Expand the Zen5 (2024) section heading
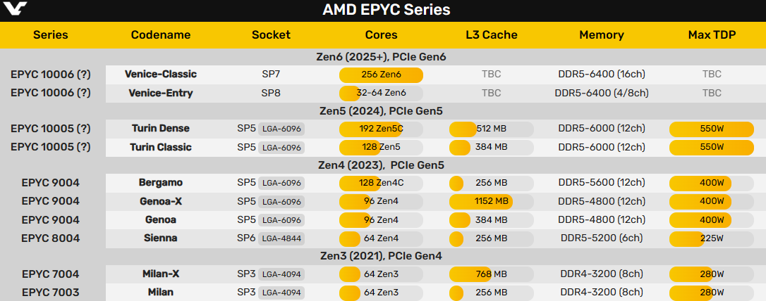Image resolution: width=766 pixels, height=301 pixels. (x=382, y=110)
